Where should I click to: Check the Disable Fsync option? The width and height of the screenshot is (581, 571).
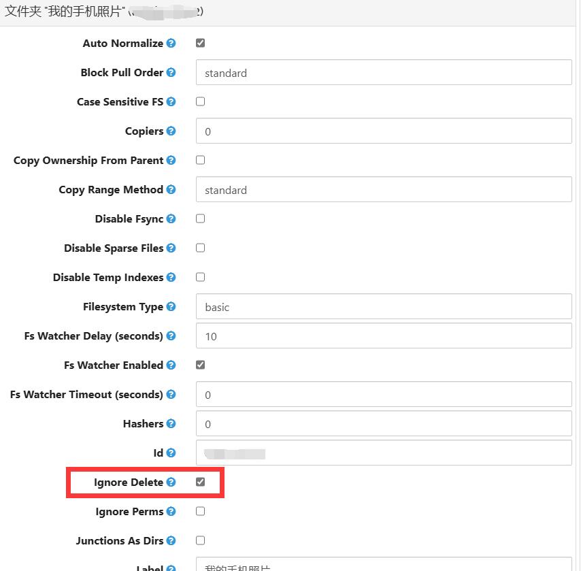(x=201, y=218)
